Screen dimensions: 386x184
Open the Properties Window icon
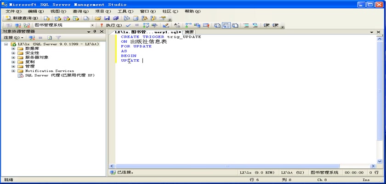click(x=162, y=18)
